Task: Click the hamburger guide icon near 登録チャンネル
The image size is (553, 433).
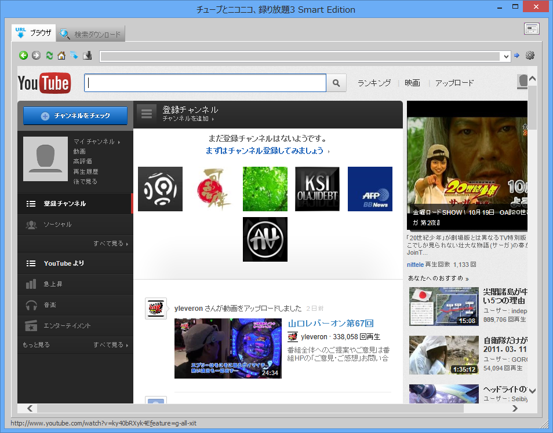Action: point(146,114)
